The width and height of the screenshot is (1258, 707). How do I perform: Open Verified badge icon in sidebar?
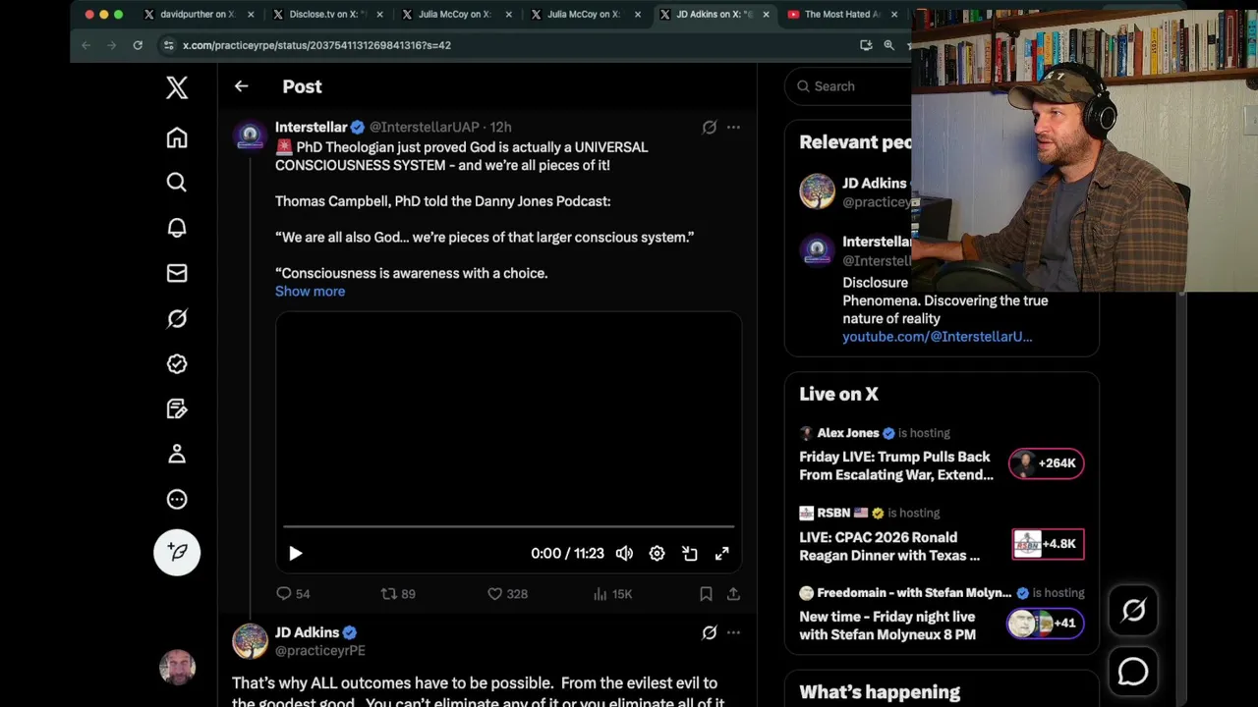pos(177,363)
